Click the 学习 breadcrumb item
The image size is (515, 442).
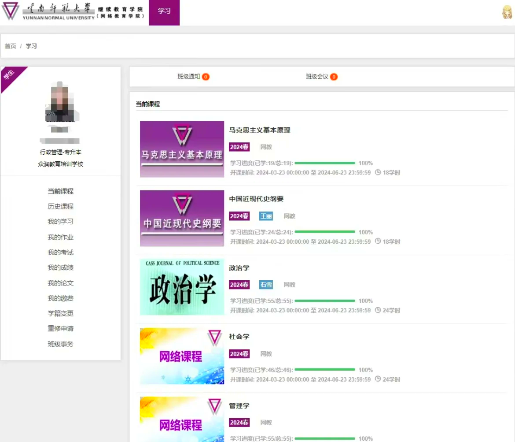[x=31, y=46]
